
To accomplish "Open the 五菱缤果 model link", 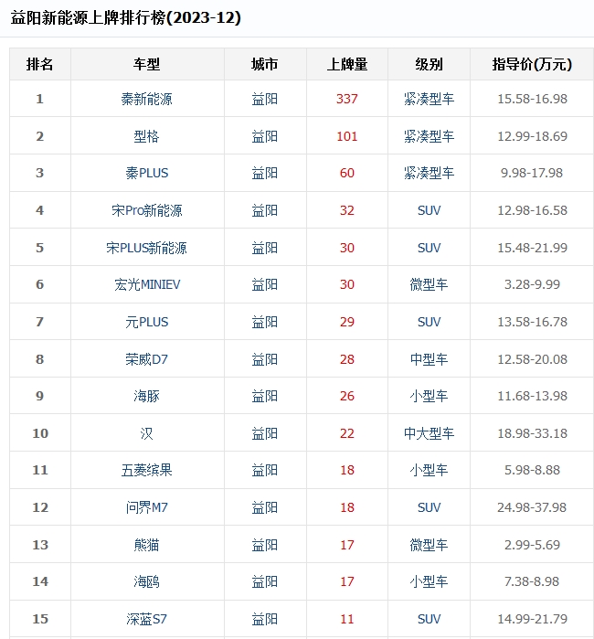I will click(x=146, y=470).
